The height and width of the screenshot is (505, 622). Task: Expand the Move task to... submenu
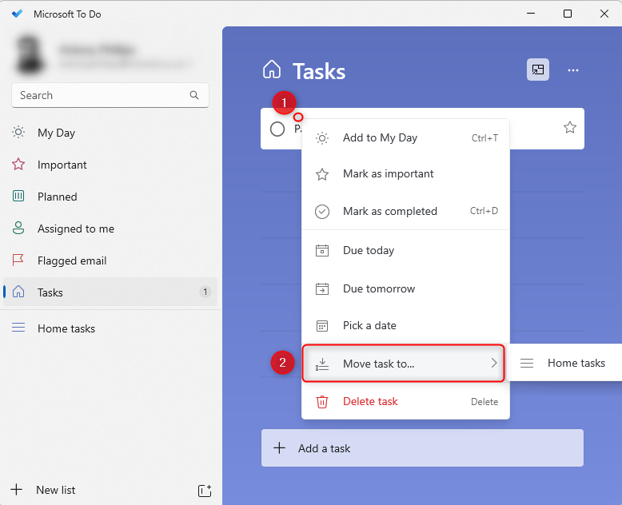point(404,364)
